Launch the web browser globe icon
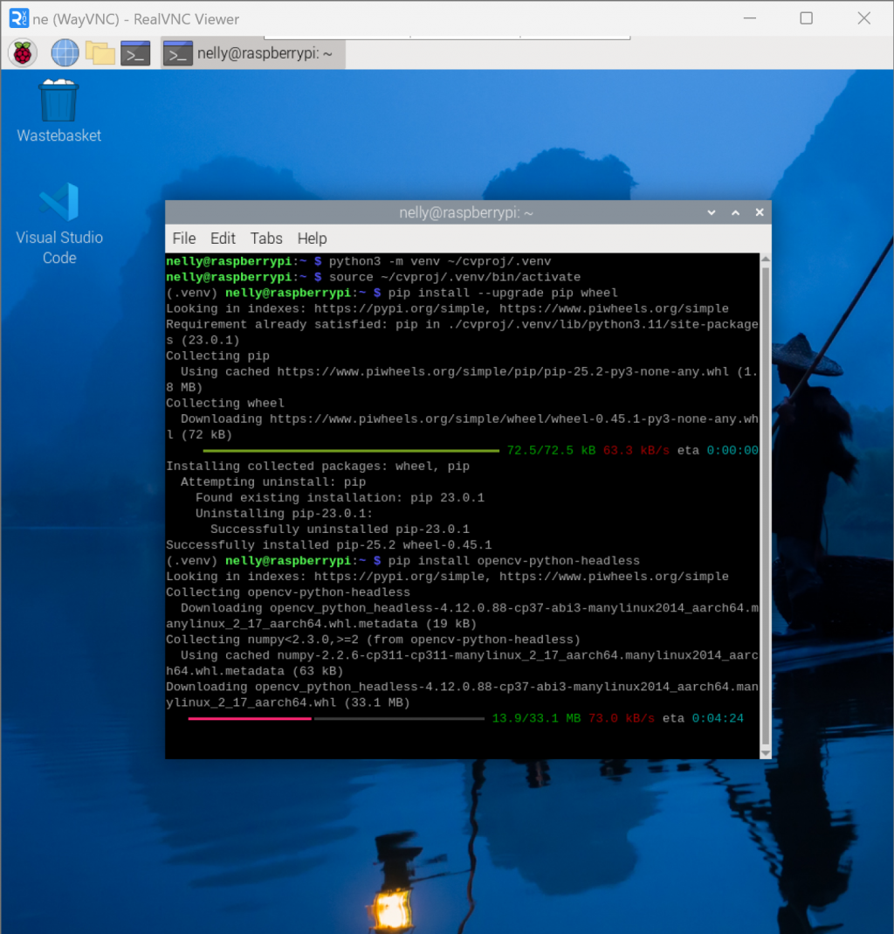The width and height of the screenshot is (894, 934). click(65, 53)
